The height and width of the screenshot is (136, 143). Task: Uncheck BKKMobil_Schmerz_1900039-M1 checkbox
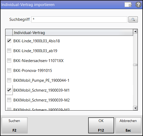click(x=9, y=90)
